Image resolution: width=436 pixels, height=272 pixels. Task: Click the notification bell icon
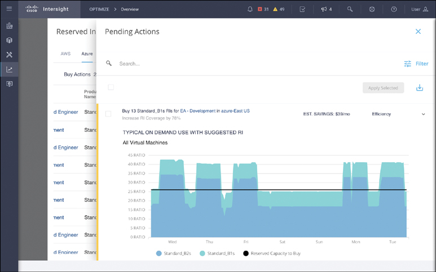click(250, 9)
